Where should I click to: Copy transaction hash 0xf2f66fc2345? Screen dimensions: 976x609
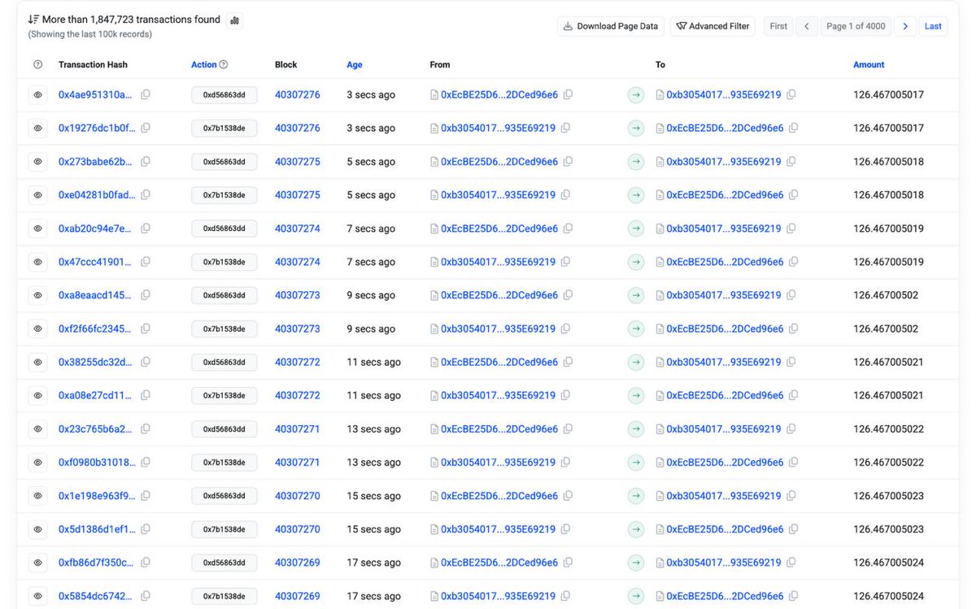146,328
